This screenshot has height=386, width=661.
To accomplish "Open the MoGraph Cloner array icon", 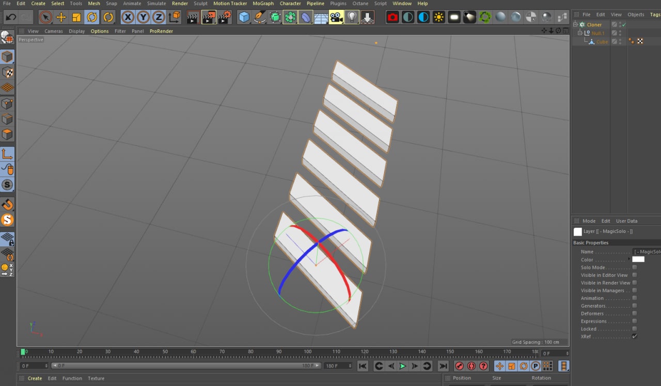I will point(290,17).
